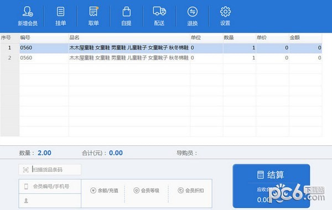Screen dimensions: 332x210
Task: Open the 挂单 hold order icon
Action: 60,12
